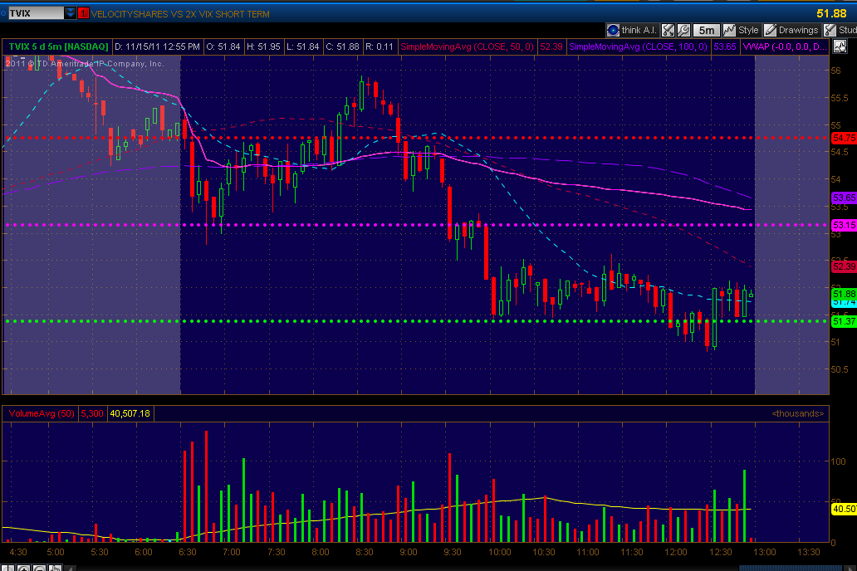Click the red number 1 link indicator

point(83,13)
